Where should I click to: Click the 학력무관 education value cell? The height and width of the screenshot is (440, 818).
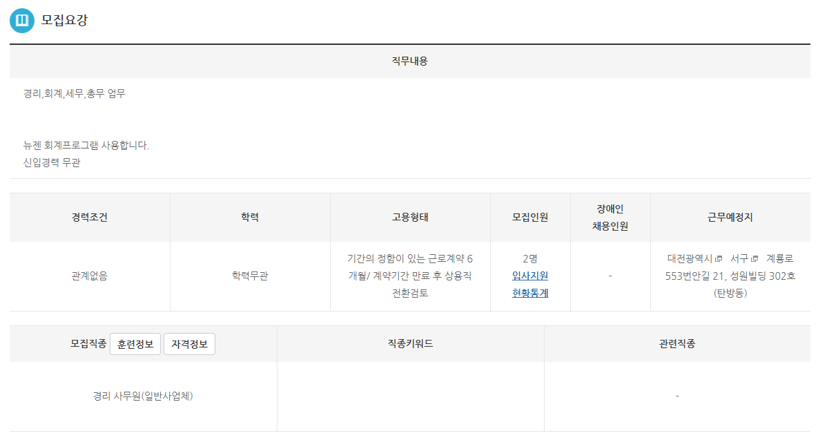pos(250,276)
